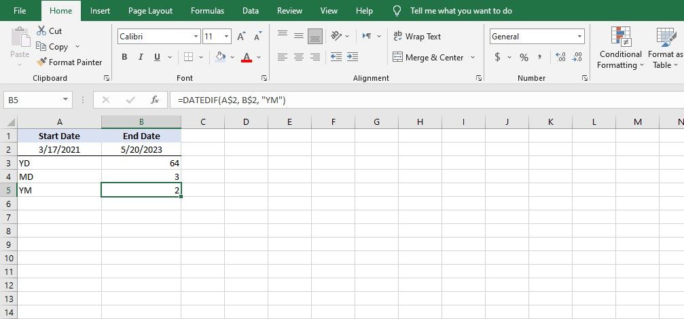Center cell text horizontally

point(299,57)
